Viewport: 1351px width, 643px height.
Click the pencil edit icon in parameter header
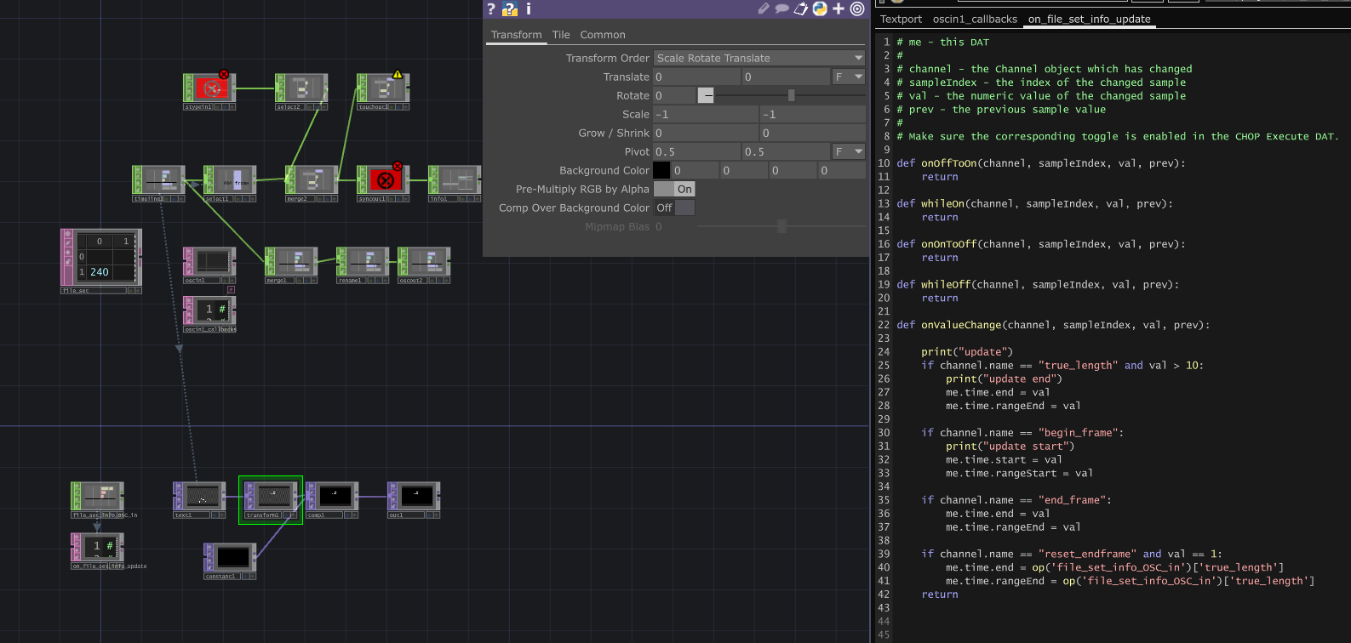pos(763,9)
